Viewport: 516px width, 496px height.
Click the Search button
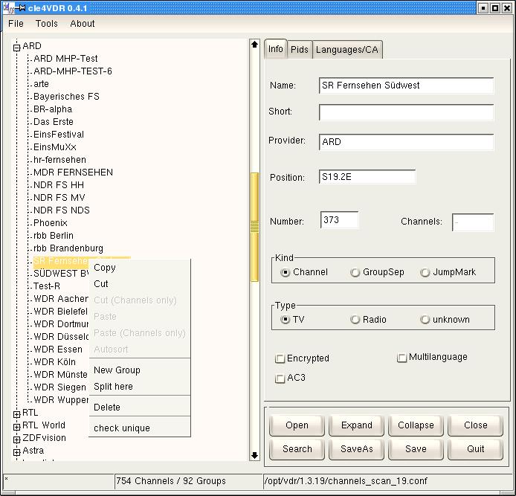point(297,449)
